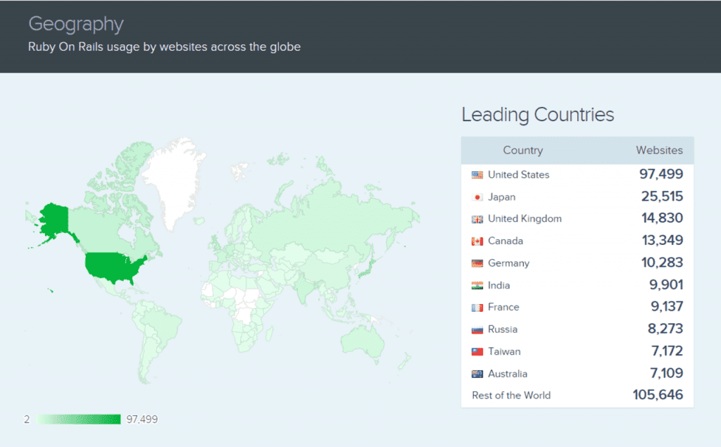Click the green gradient legend bar
The height and width of the screenshot is (447, 721).
point(79,420)
